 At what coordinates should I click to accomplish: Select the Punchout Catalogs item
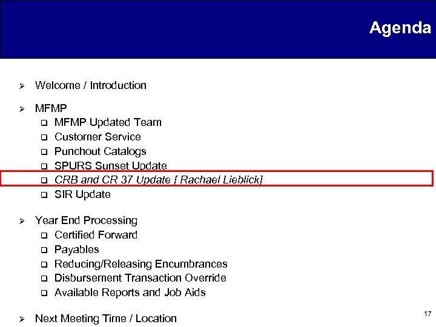101,151
